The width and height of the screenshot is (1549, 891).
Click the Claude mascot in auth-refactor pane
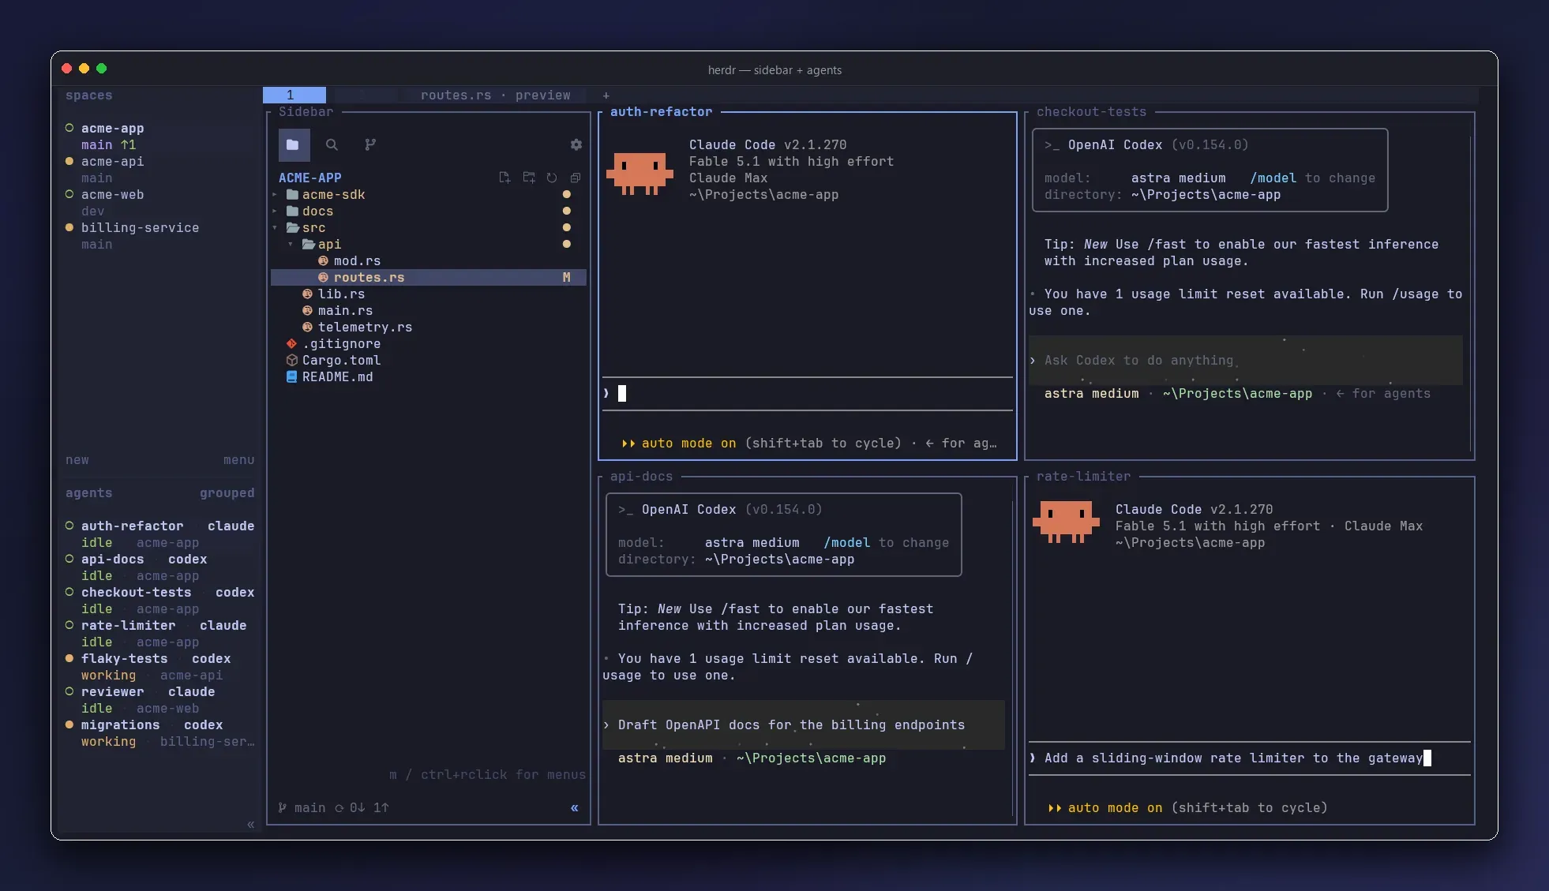click(639, 173)
